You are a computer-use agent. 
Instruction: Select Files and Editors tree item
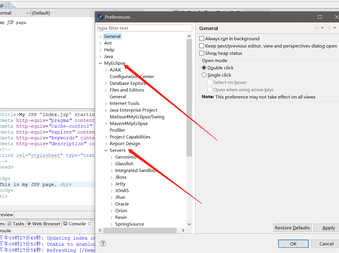click(x=127, y=90)
